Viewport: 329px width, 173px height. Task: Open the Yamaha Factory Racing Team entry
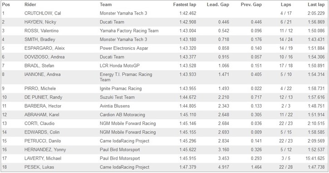point(129,31)
